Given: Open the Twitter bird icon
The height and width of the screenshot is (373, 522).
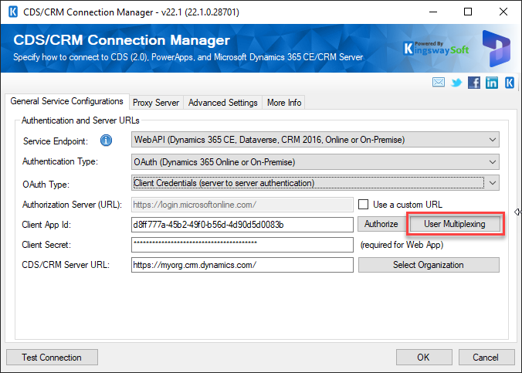Looking at the screenshot, I should [456, 83].
